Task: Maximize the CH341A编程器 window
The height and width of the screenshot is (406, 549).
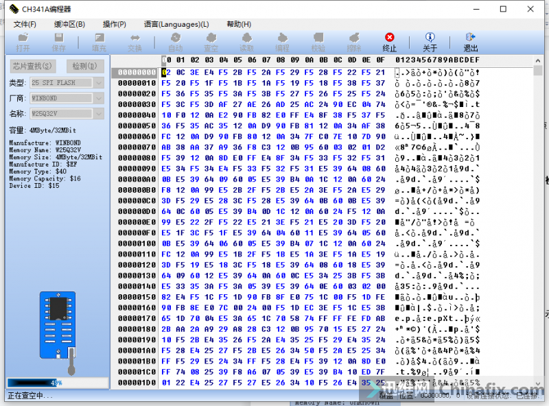Action: 503,9
